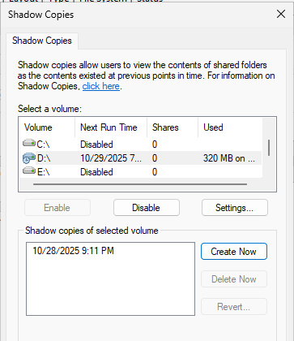This screenshot has height=341, width=294.
Task: Open Settings... for the selected volume
Action: click(x=235, y=208)
